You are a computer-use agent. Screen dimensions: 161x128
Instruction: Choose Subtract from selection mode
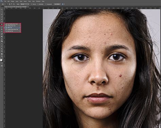click(12, 4)
